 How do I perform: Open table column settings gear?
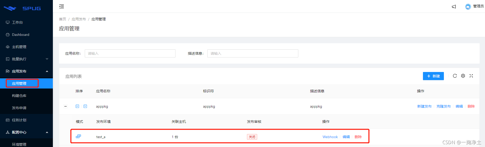click(x=463, y=76)
